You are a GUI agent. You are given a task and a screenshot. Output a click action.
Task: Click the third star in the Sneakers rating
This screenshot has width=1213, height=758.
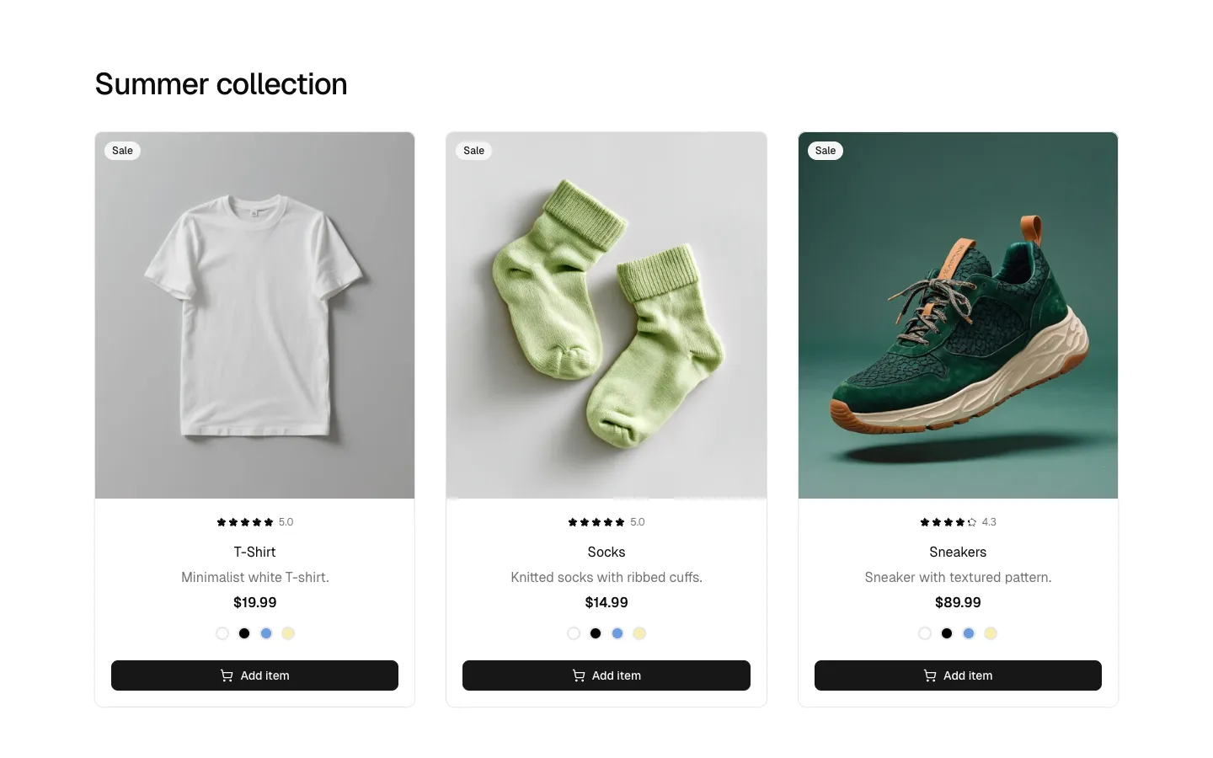(948, 521)
